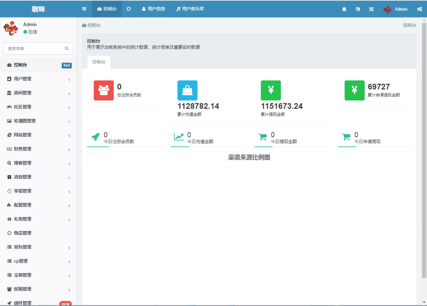427x306 pixels.
Task: Open the user music library 用户音乐库 icon
Action: pos(190,8)
